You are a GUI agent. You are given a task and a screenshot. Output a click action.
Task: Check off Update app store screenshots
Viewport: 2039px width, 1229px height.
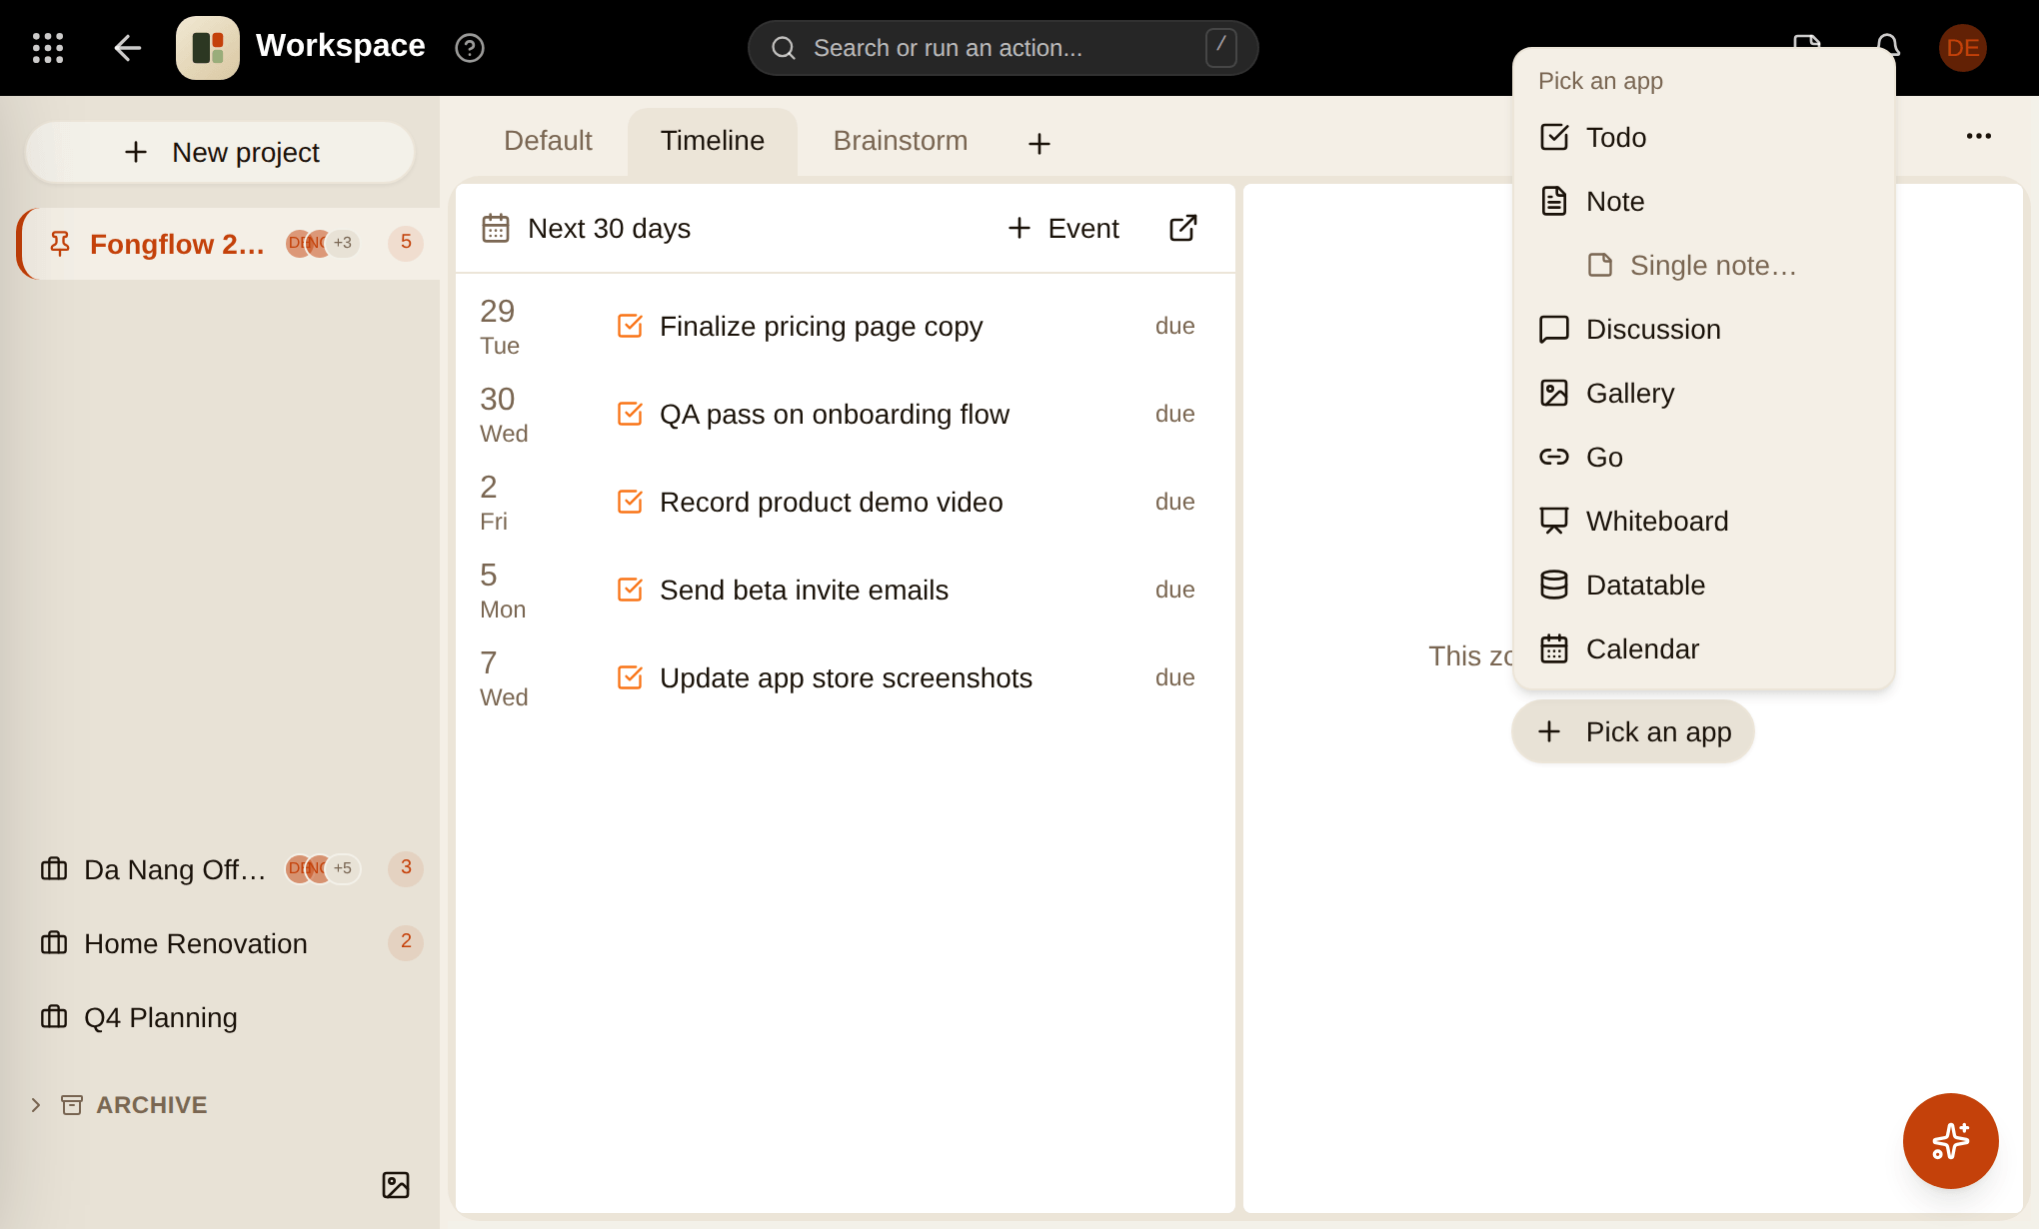coord(630,677)
